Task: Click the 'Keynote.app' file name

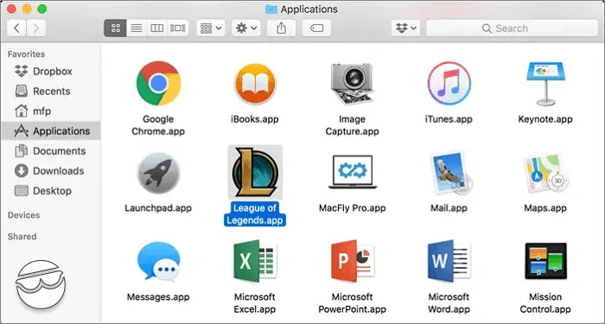Action: click(545, 119)
